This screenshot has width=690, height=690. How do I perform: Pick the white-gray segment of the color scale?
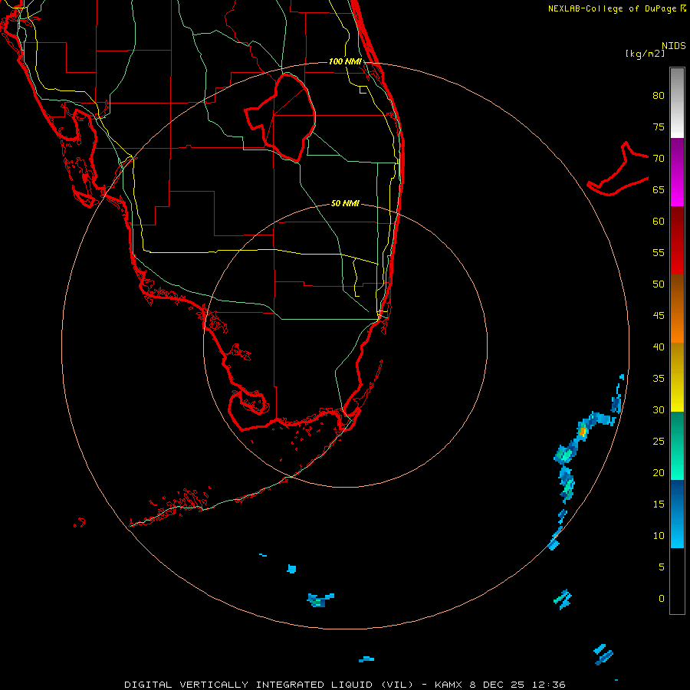[677, 103]
